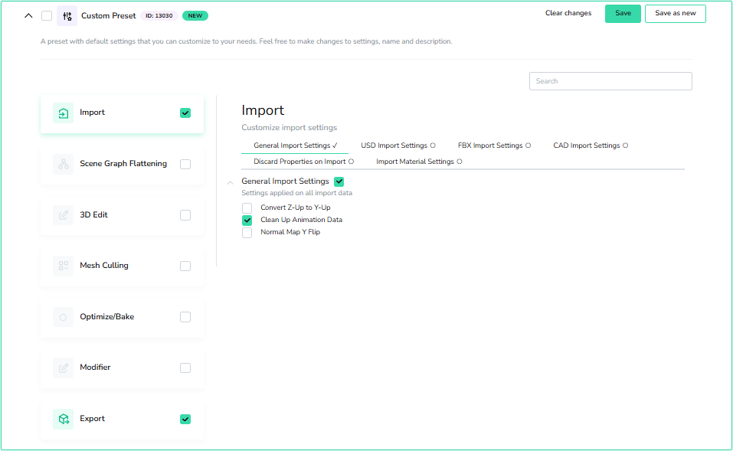733x451 pixels.
Task: Collapse the preset panel with the top chevron
Action: tap(28, 14)
